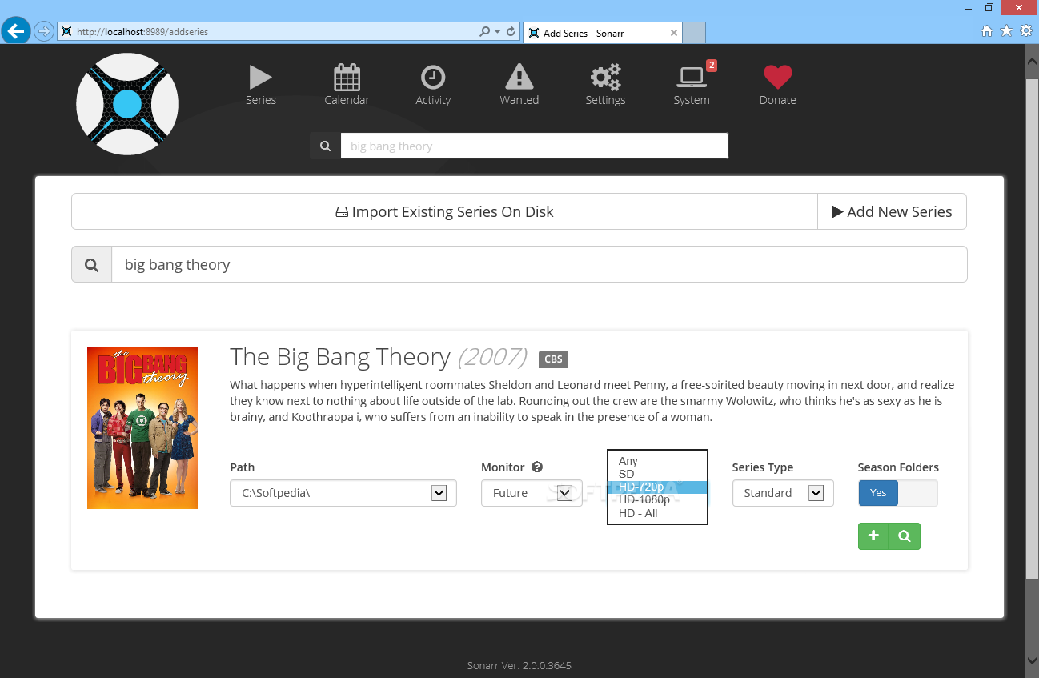Click Add New Series
Screen dimensions: 1039x678
click(892, 211)
